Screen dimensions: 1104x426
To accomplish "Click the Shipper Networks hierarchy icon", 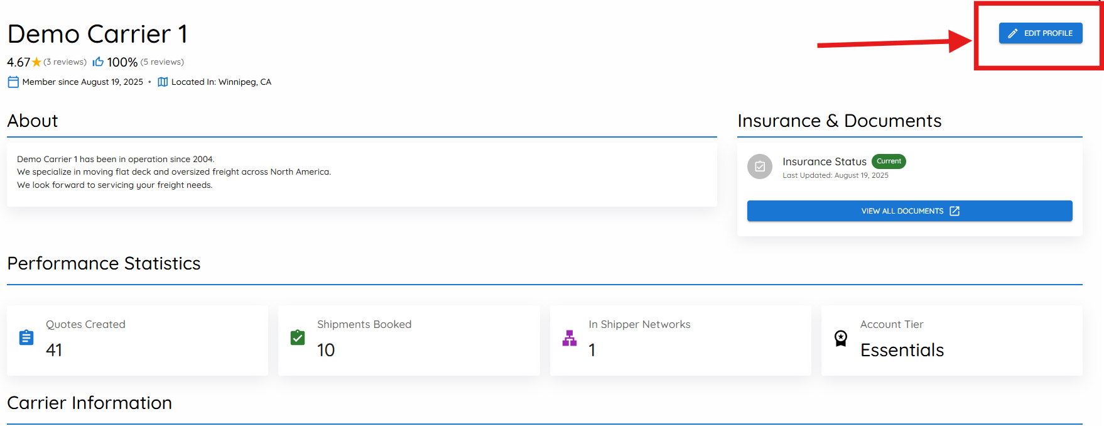I will [570, 338].
